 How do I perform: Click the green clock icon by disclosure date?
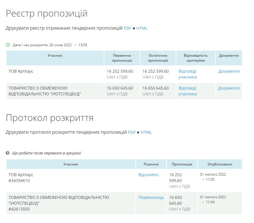point(8,45)
